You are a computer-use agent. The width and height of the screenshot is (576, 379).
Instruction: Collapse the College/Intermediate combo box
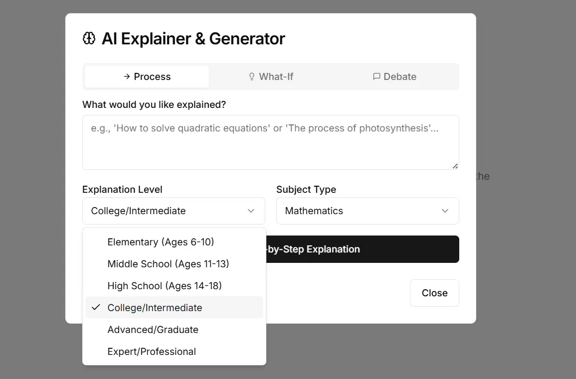pyautogui.click(x=173, y=211)
